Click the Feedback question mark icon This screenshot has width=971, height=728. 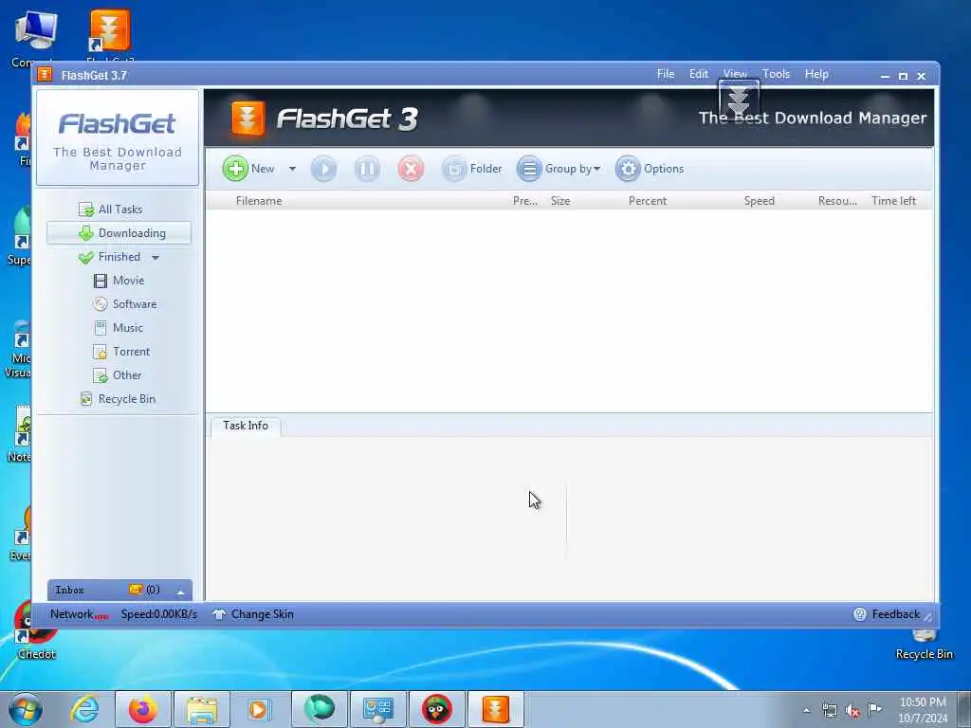(859, 614)
